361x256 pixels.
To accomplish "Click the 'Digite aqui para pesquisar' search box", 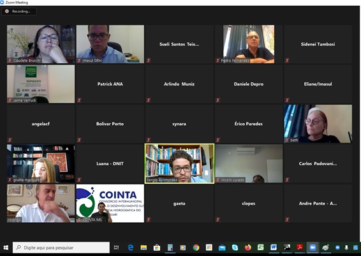I will [x=61, y=248].
